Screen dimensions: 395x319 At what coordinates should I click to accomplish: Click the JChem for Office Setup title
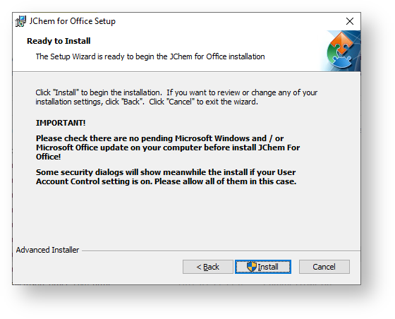point(72,21)
